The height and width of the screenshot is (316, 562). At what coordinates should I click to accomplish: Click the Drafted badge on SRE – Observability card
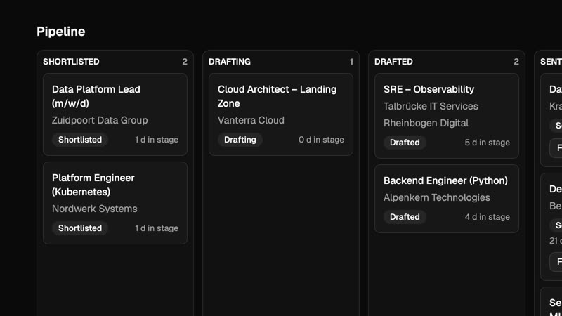click(405, 143)
